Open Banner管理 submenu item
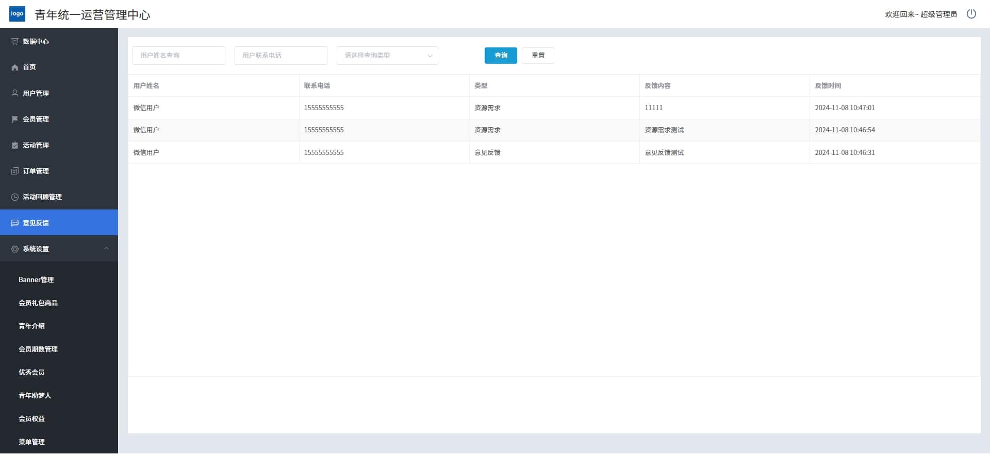The image size is (990, 473). tap(59, 279)
